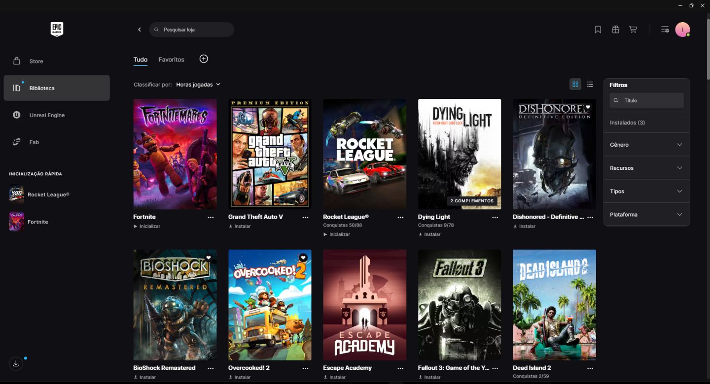This screenshot has height=384, width=710.
Task: Click the Título filter field
Action: tap(646, 100)
